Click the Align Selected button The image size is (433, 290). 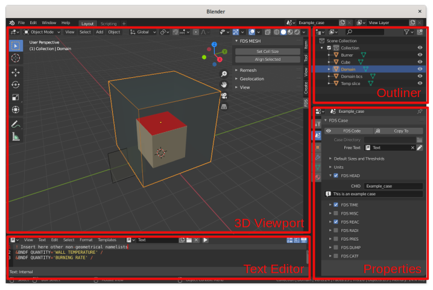[268, 60]
